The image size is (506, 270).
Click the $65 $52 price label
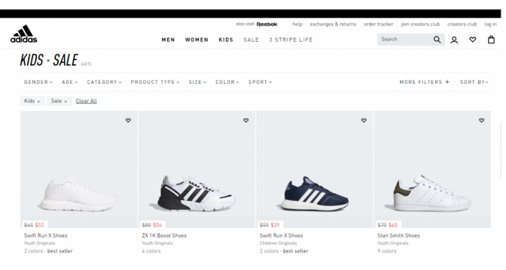click(x=34, y=225)
